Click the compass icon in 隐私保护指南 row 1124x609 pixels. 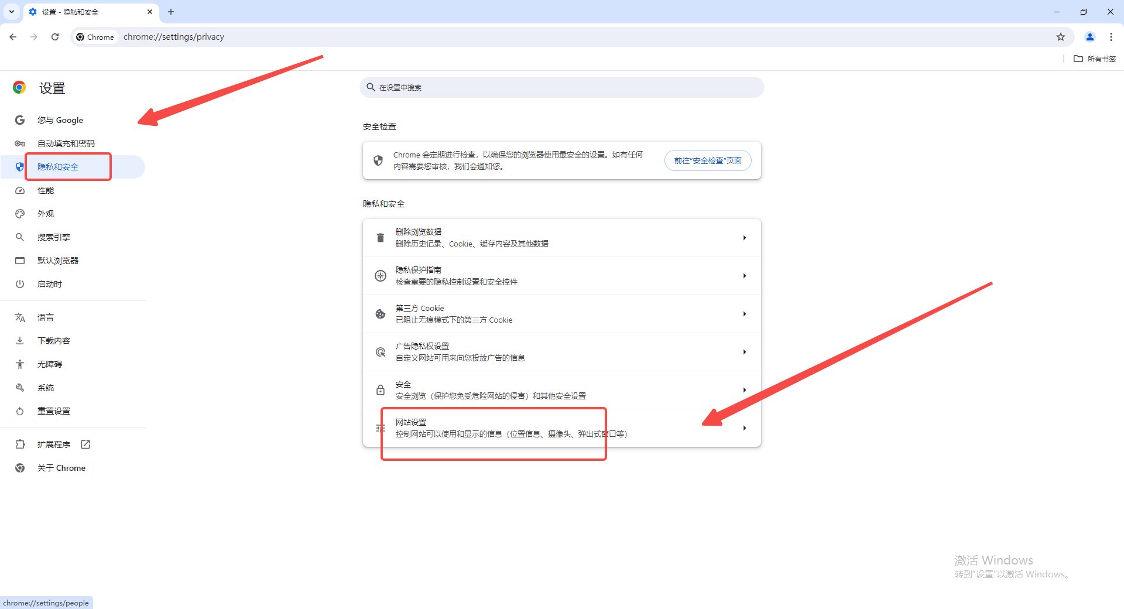(x=381, y=276)
